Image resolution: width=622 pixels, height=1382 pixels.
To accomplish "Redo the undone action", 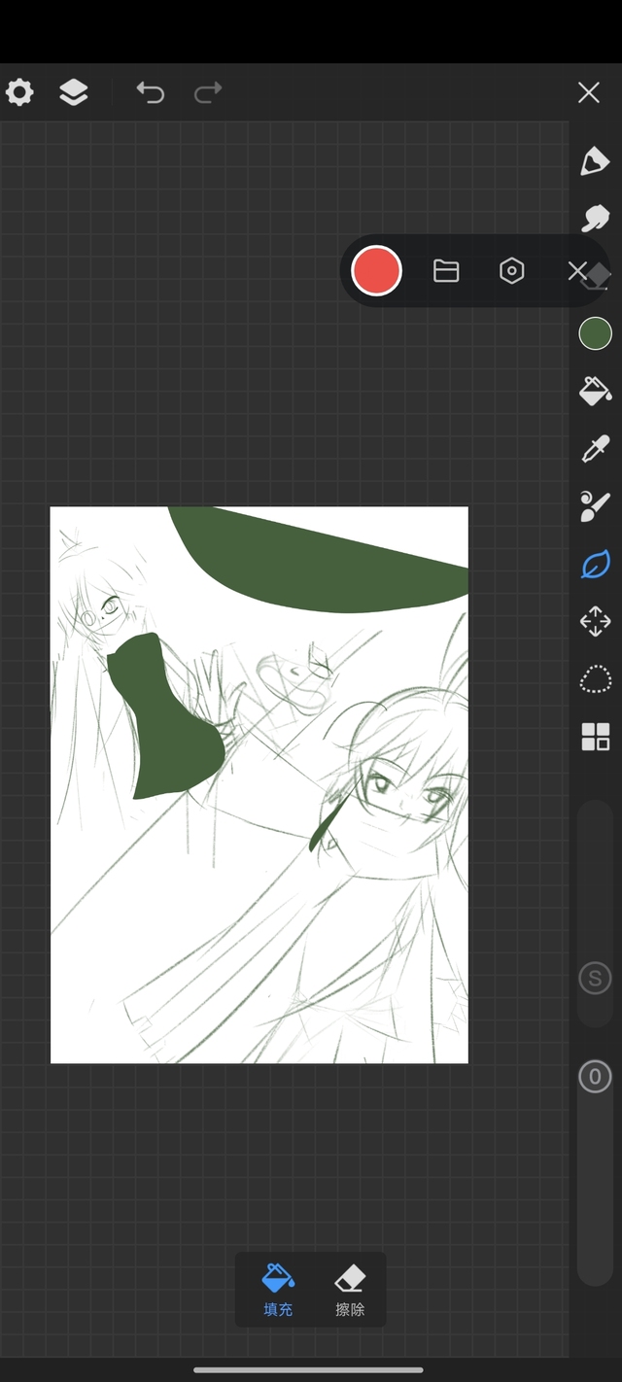I will pos(208,92).
